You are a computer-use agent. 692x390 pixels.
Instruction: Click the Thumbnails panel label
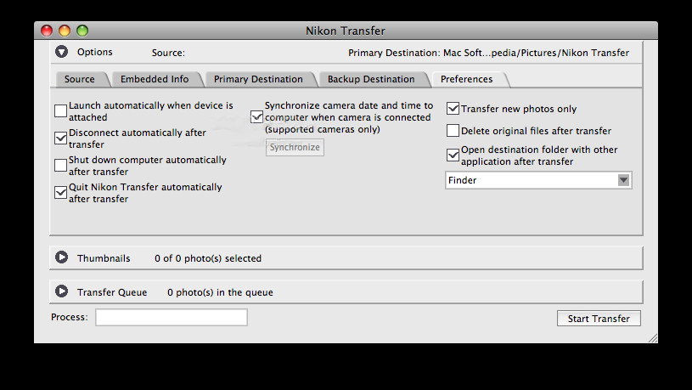click(x=104, y=258)
